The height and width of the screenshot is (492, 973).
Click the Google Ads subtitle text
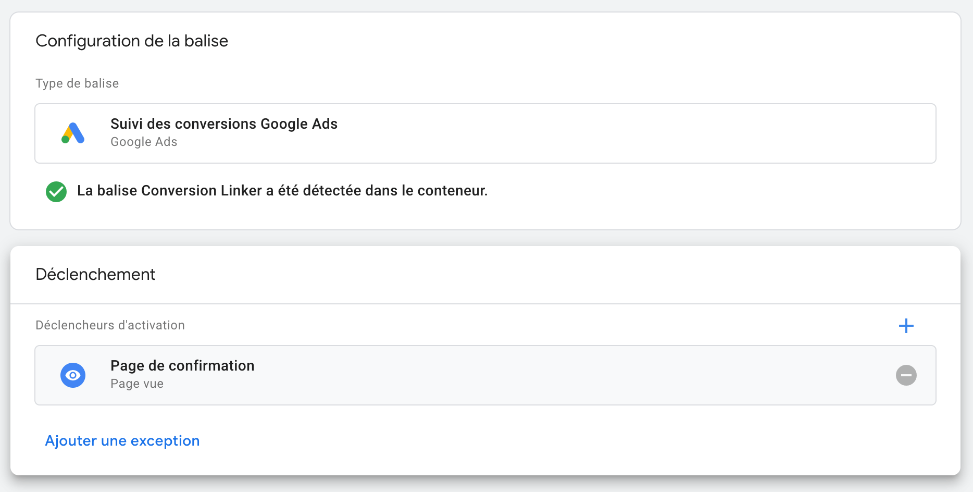tap(144, 142)
